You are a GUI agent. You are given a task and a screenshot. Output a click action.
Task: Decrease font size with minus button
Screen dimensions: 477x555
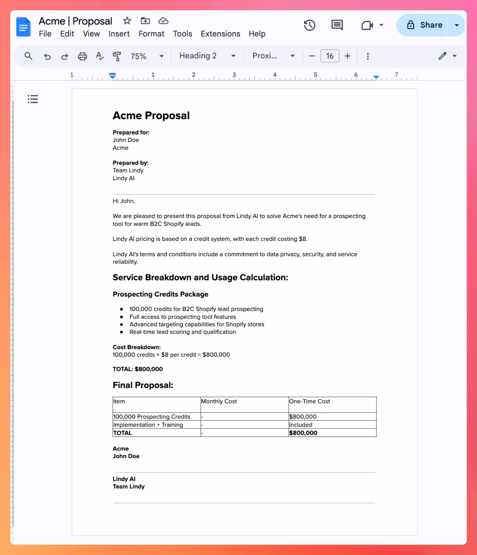tap(312, 56)
